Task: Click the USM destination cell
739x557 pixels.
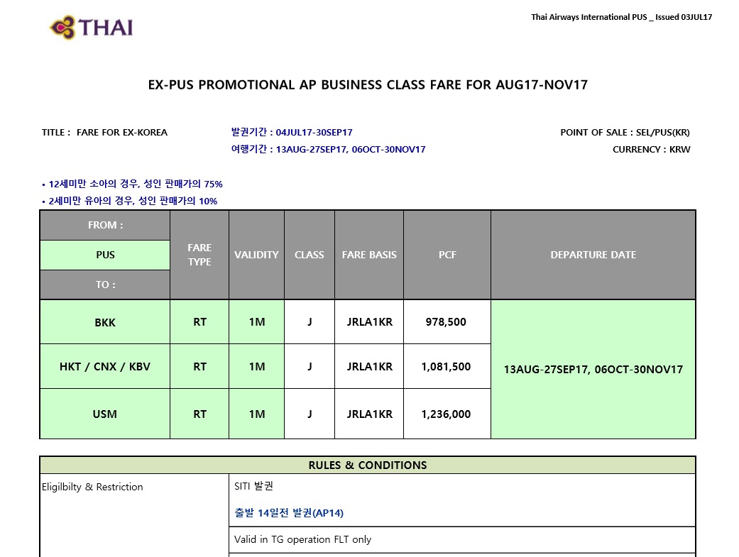Action: [105, 414]
